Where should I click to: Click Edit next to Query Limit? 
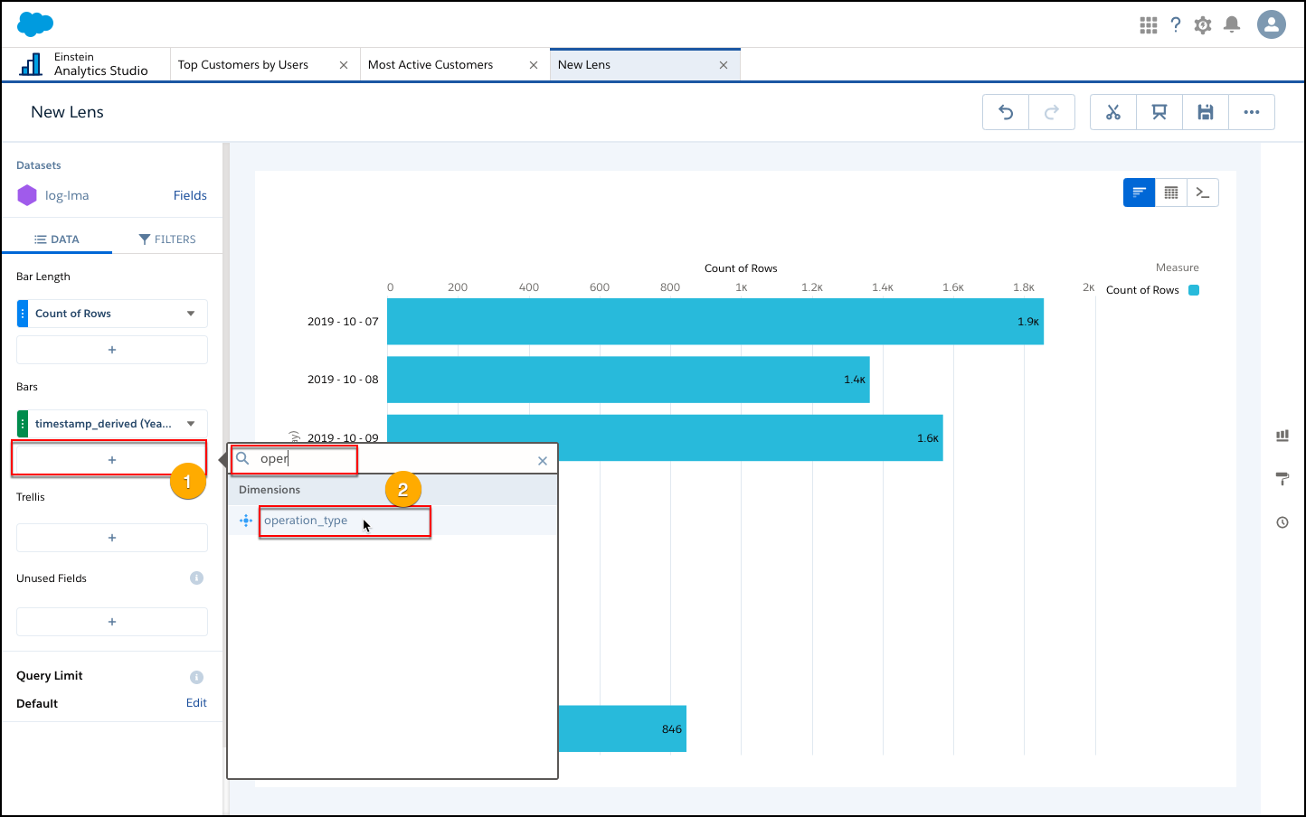pos(196,703)
